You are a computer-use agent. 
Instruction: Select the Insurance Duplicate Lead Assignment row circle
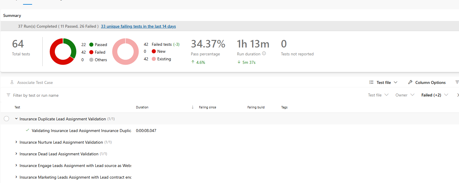[6, 119]
